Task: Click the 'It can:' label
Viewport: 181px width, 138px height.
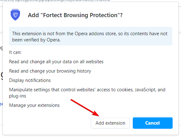Action: point(15,52)
